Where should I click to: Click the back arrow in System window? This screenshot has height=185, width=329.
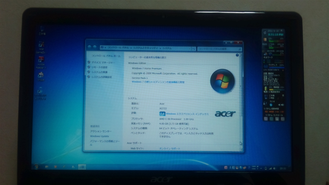click(x=90, y=48)
